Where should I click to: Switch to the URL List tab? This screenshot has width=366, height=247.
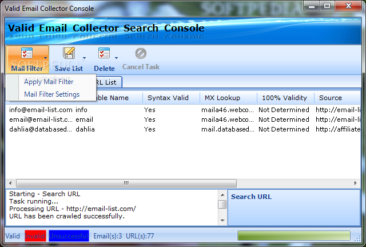tap(109, 82)
